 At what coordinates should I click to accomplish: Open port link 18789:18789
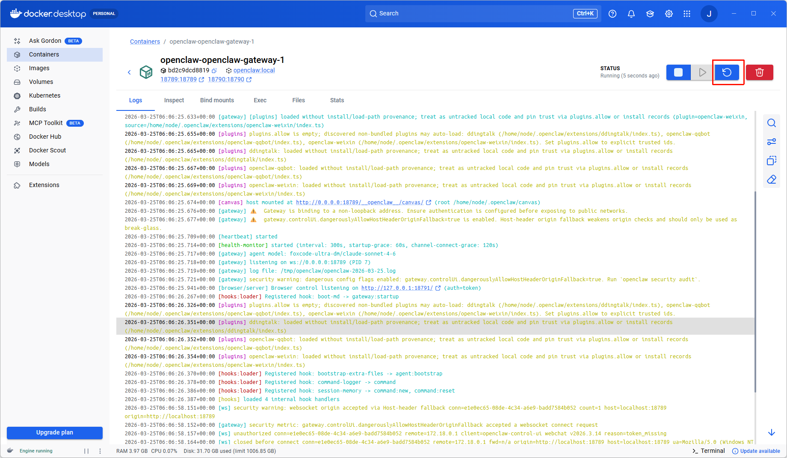(179, 79)
